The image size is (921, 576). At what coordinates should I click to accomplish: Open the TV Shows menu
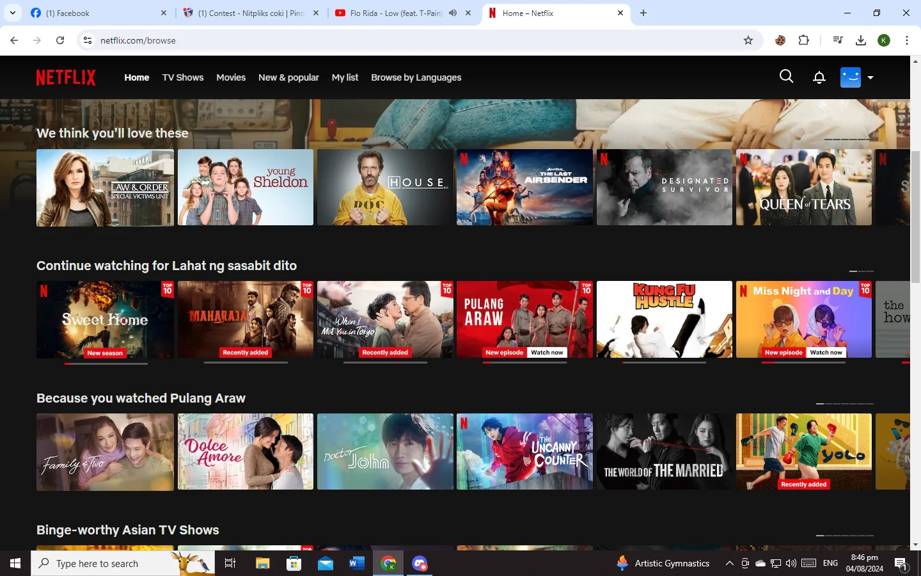coord(183,77)
